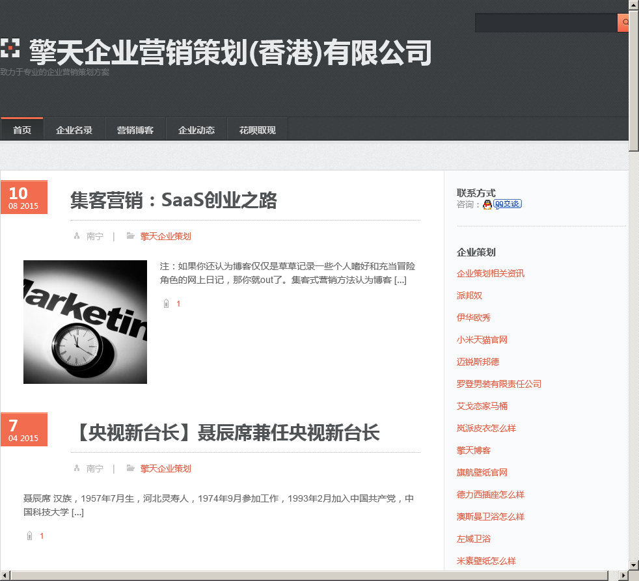Open sidebar link 艾戈恋家马桶
The width and height of the screenshot is (639, 581).
pos(482,406)
